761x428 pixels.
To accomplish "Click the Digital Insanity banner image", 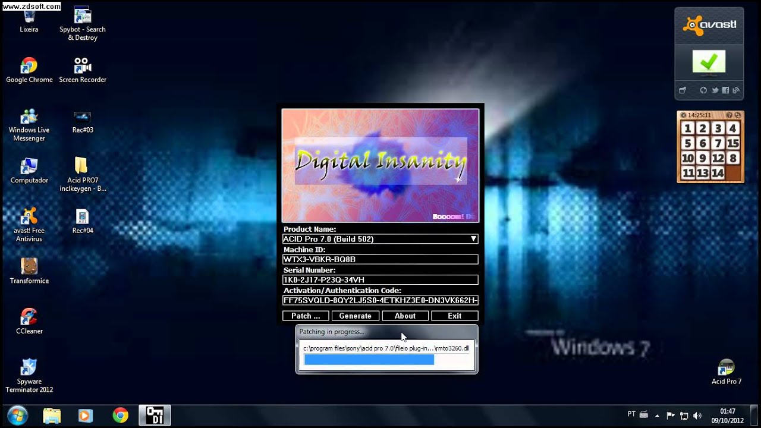I will click(380, 165).
